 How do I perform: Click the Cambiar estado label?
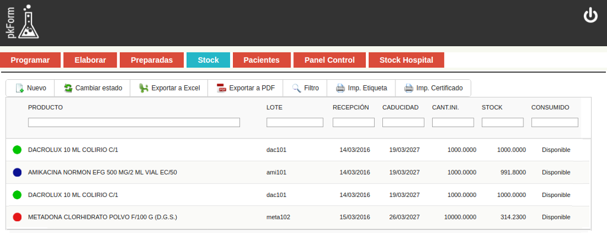click(x=99, y=88)
